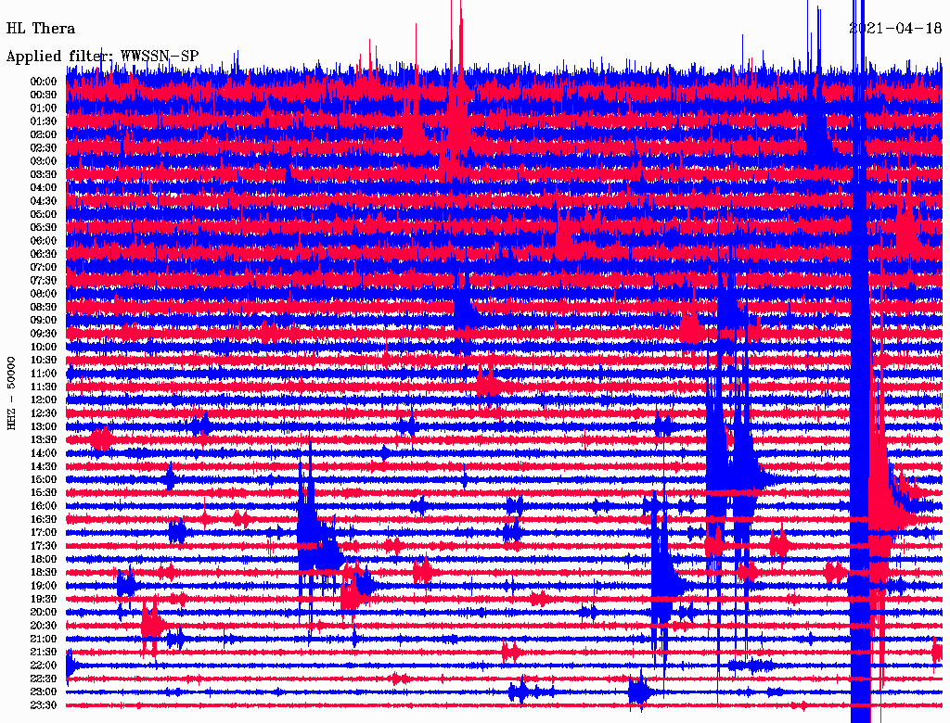Select the 09:30 time label

(44, 334)
